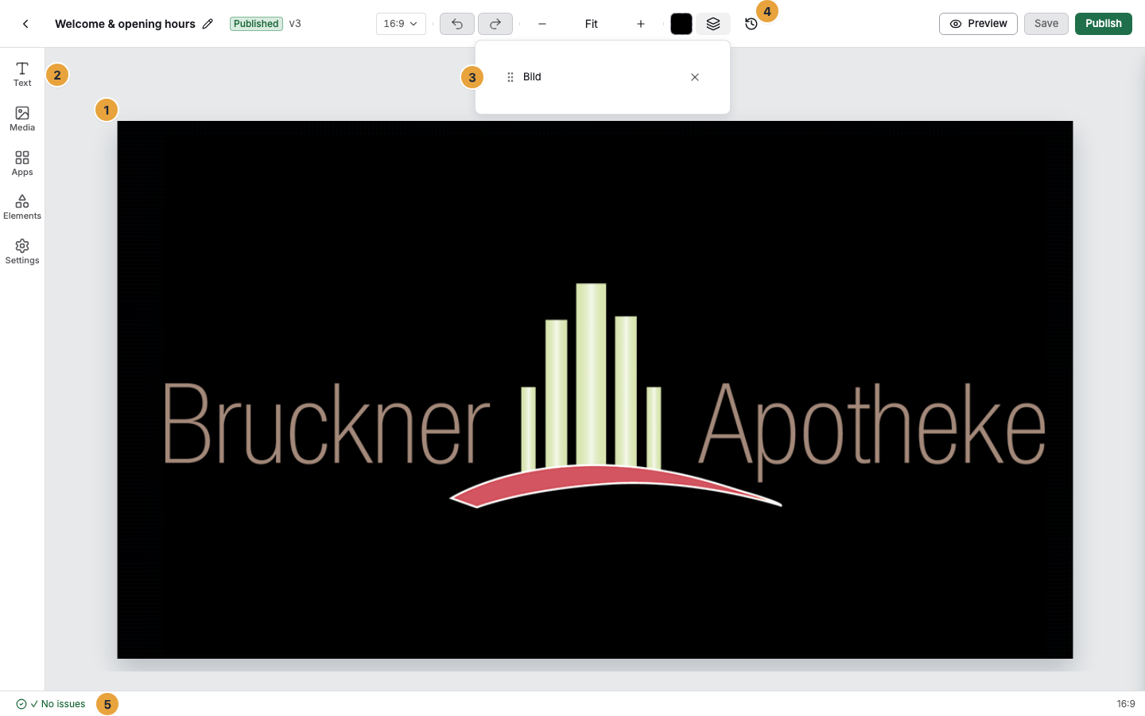1145x716 pixels.
Task: Click the Fit zoom level
Action: point(592,24)
